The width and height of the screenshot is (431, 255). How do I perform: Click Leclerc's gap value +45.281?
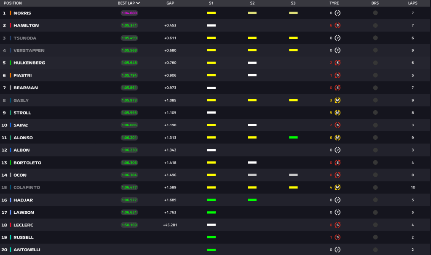pos(170,225)
